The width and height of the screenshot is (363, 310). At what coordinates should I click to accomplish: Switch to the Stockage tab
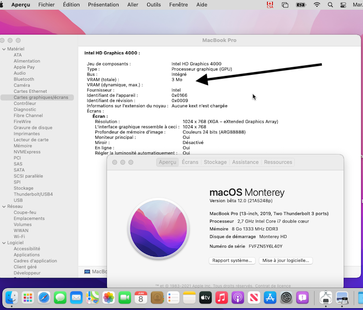coord(215,162)
